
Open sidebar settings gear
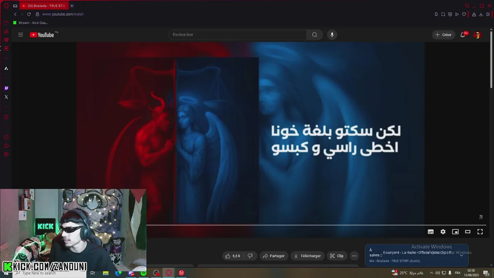6,154
